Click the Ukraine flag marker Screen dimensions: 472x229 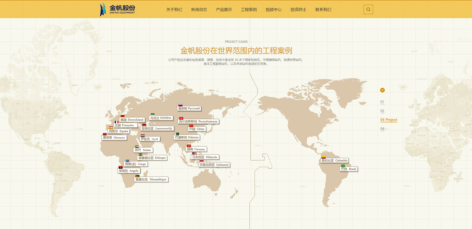(x=152, y=114)
